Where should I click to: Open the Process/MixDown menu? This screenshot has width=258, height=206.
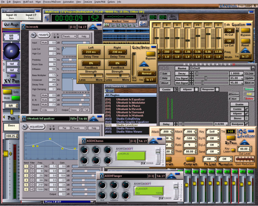click(x=52, y=2)
